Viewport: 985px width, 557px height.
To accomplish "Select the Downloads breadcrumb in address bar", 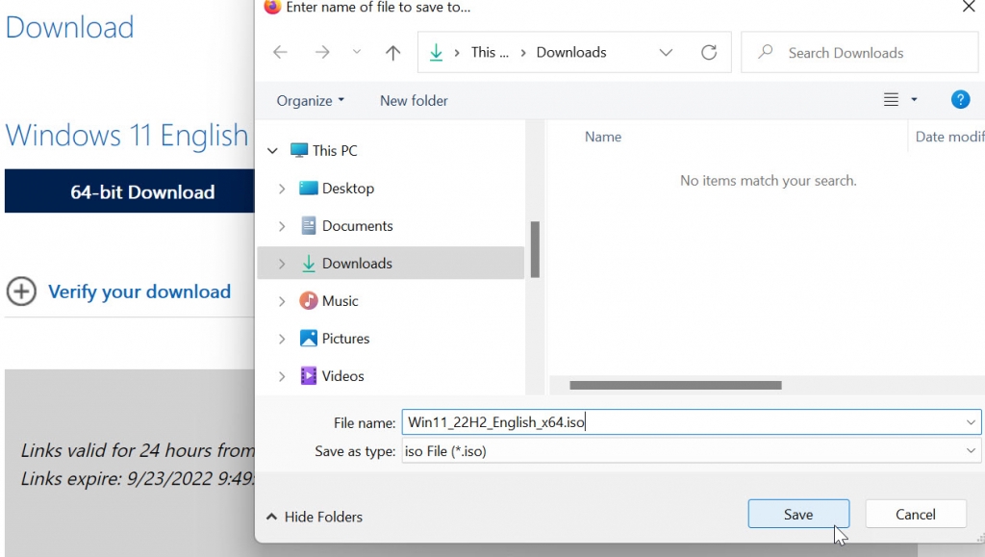I will click(x=571, y=52).
